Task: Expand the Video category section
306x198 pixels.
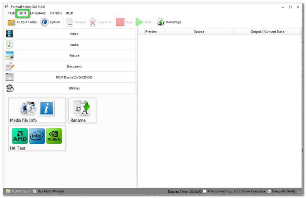Action: (70, 34)
